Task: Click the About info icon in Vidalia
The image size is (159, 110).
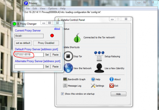Action: 112,79
